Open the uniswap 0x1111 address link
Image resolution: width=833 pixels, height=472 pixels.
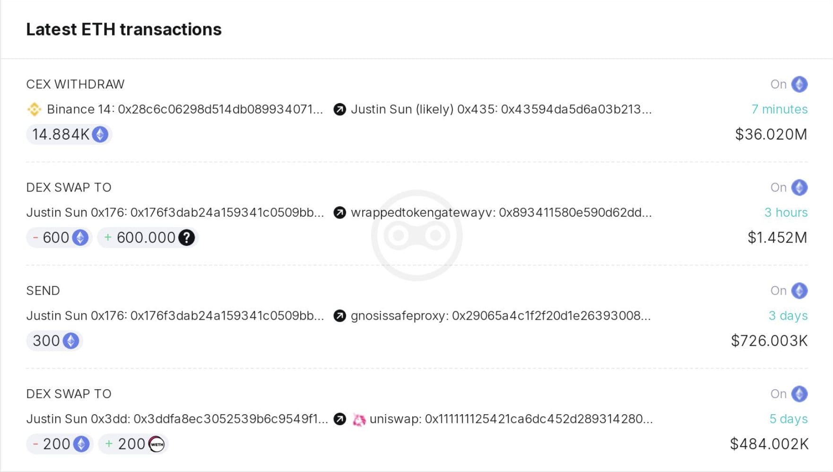click(511, 419)
